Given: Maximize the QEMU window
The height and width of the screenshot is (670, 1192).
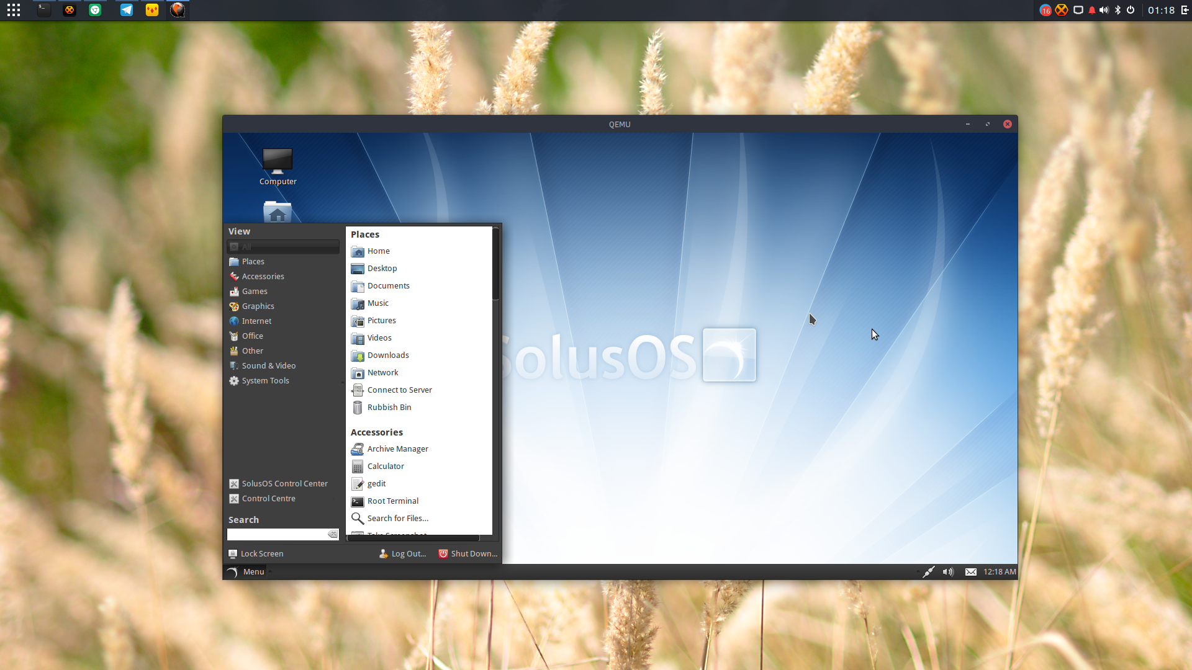Looking at the screenshot, I should click(x=988, y=124).
